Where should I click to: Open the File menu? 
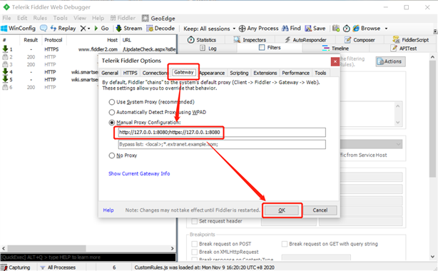point(6,18)
